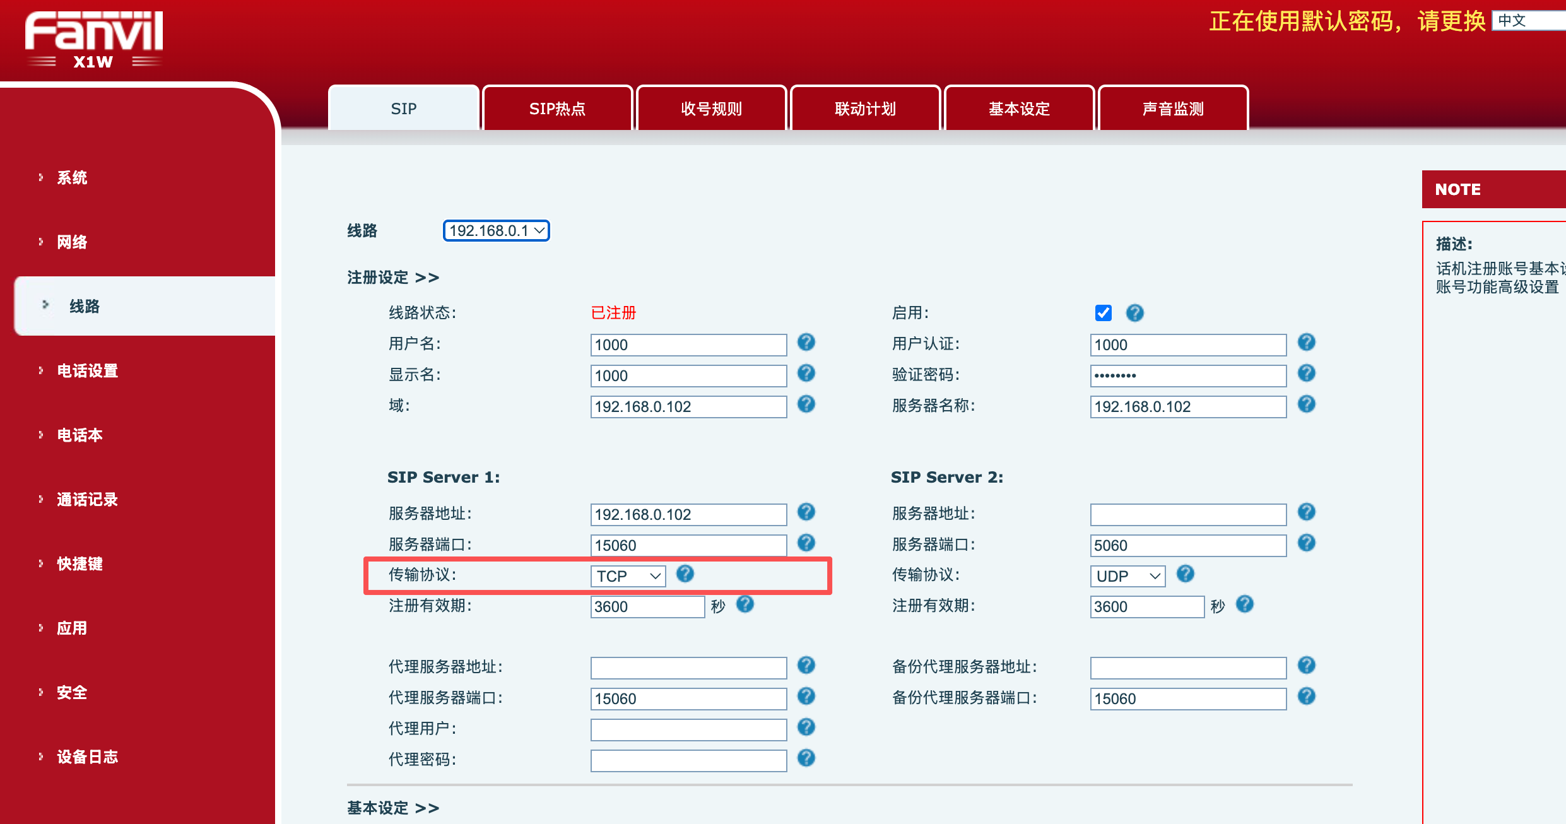Open the 电话设置 sidebar menu
This screenshot has height=824, width=1566.
coord(87,371)
